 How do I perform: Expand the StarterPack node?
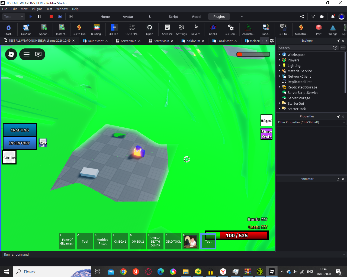tap(279, 108)
